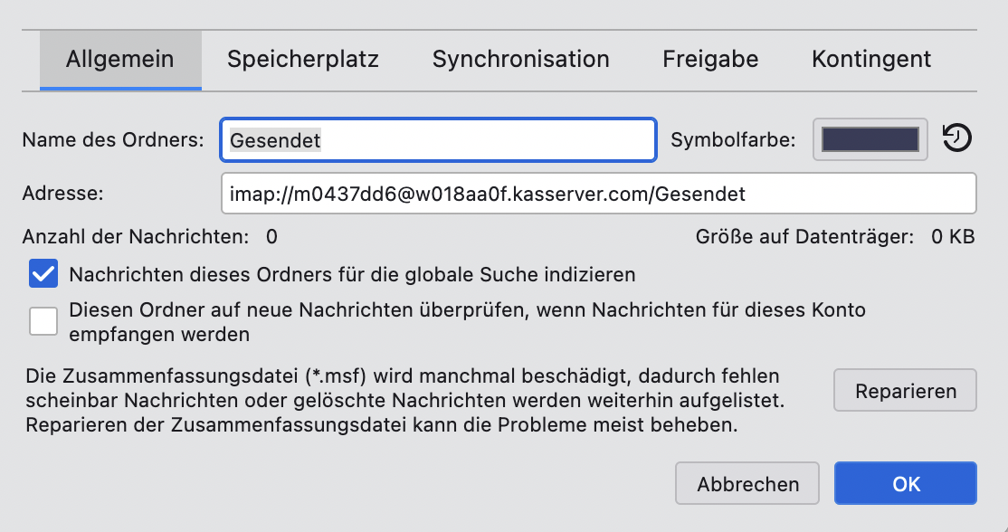Image resolution: width=1008 pixels, height=532 pixels.
Task: Go to the Freigabe tab
Action: (x=710, y=60)
